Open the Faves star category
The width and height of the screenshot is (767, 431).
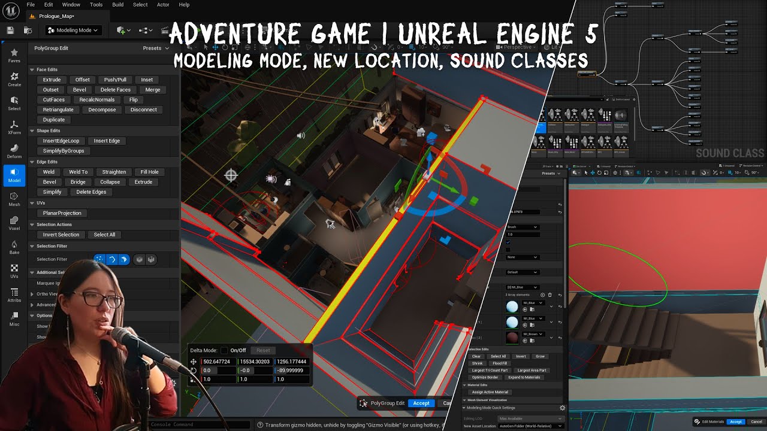[x=14, y=56]
